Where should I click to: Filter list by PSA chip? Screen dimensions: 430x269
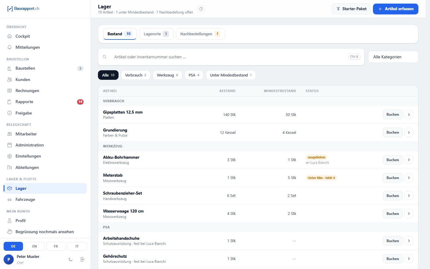[x=194, y=75]
